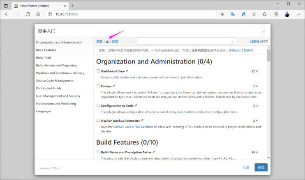The image size is (305, 180).
Task: Open the browser profile avatar
Action: click(x=287, y=14)
